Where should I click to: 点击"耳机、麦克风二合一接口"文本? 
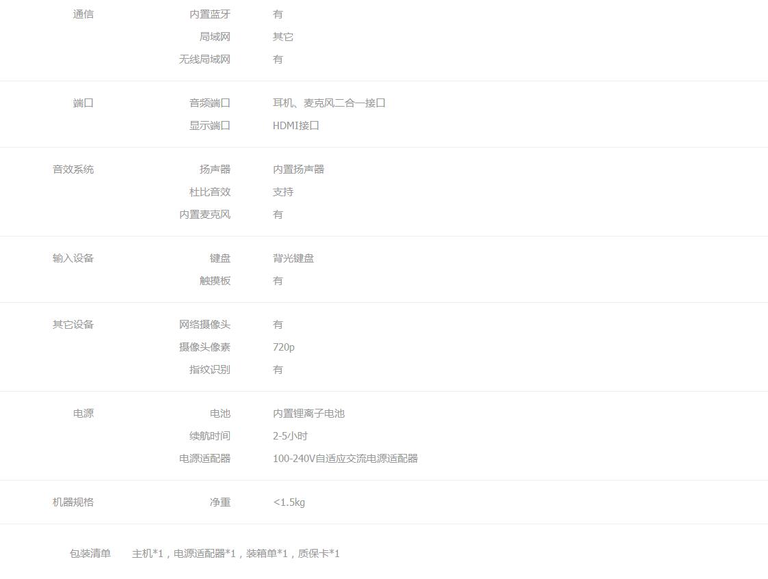tap(328, 103)
